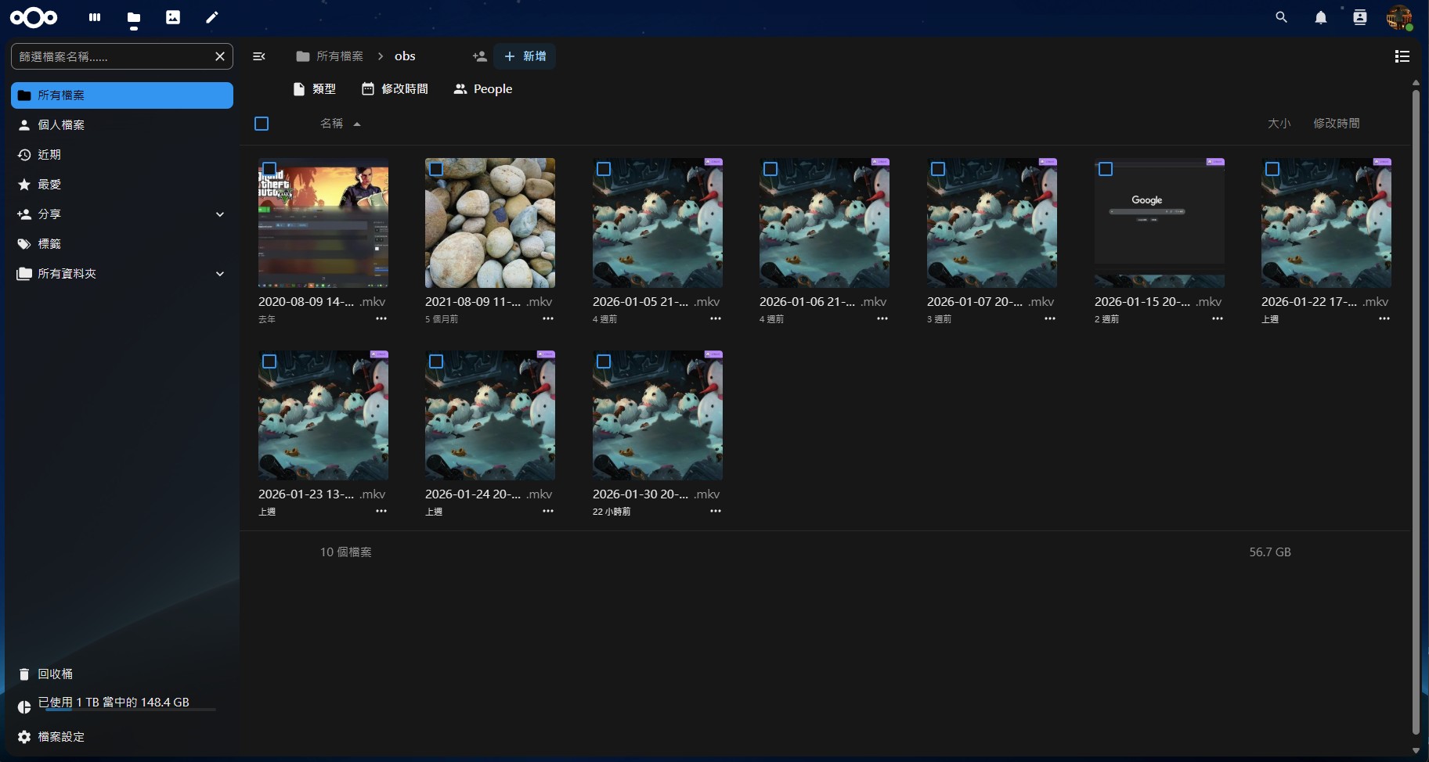Sort by 大小 size column
The image size is (1429, 762).
click(1279, 124)
